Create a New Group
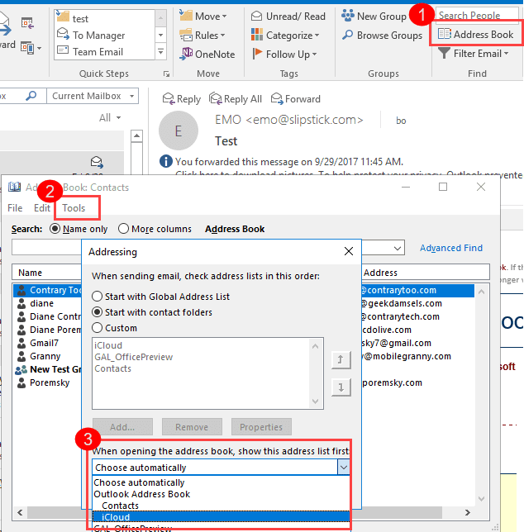 (x=374, y=16)
